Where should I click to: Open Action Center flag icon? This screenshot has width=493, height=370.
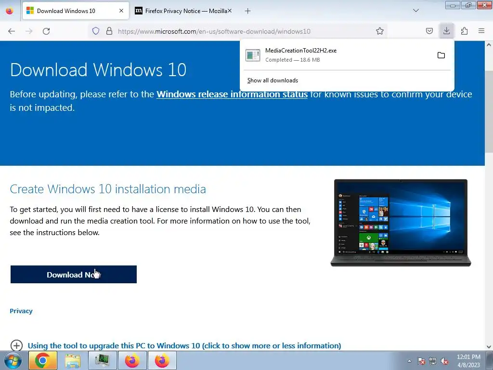point(421,361)
